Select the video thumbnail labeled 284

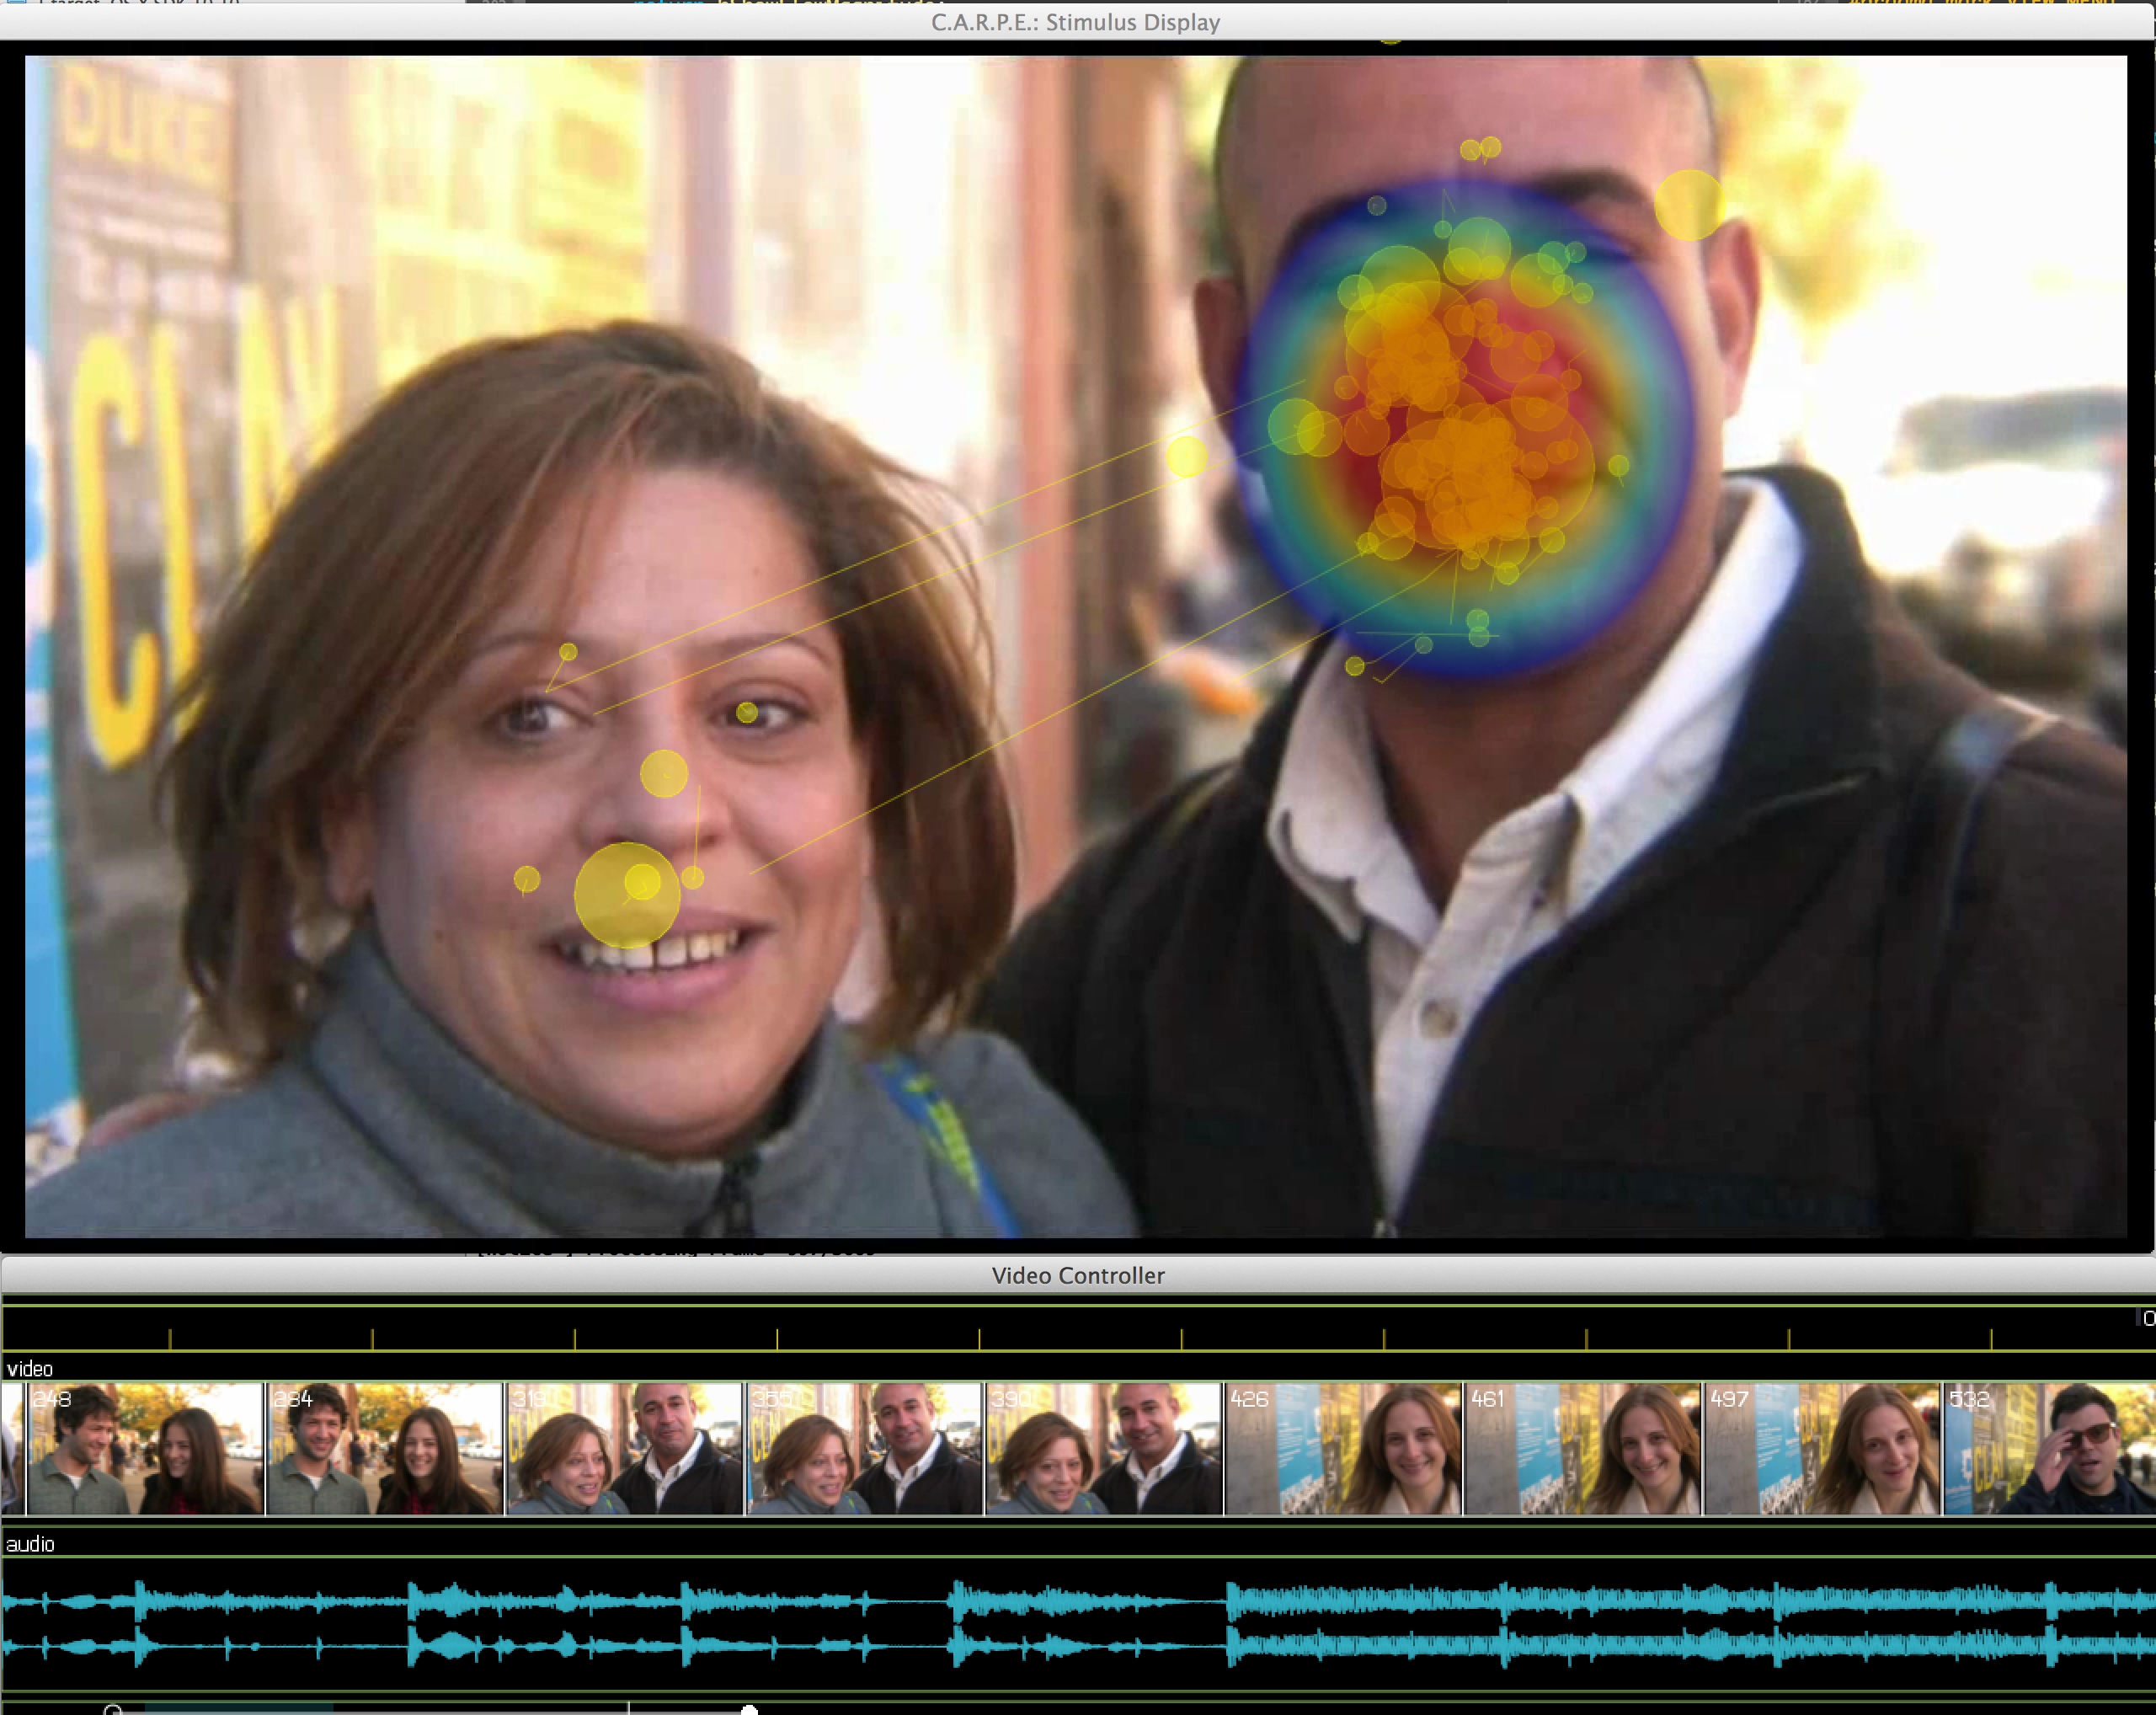point(385,1448)
